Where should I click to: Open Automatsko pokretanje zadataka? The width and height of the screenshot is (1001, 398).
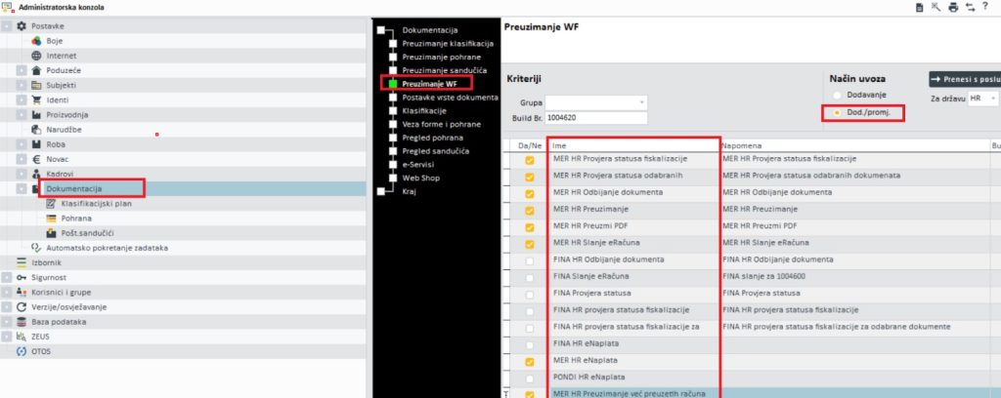[x=108, y=247]
